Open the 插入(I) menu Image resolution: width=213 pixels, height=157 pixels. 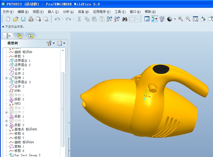click(x=53, y=12)
